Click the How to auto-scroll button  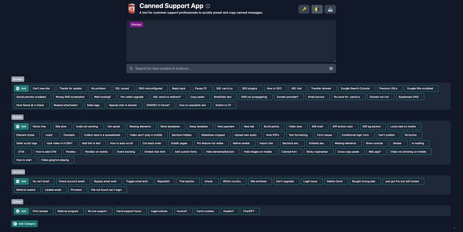pyautogui.click(x=123, y=143)
